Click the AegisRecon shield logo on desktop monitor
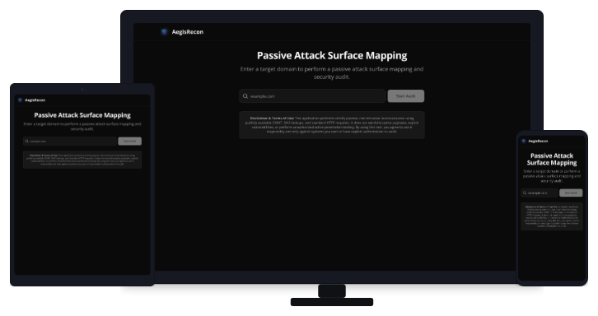Screen dimensions: 598x316 (165, 32)
